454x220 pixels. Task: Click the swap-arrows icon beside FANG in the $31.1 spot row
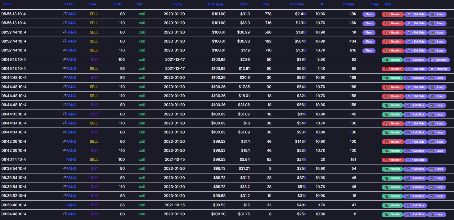(x=64, y=141)
